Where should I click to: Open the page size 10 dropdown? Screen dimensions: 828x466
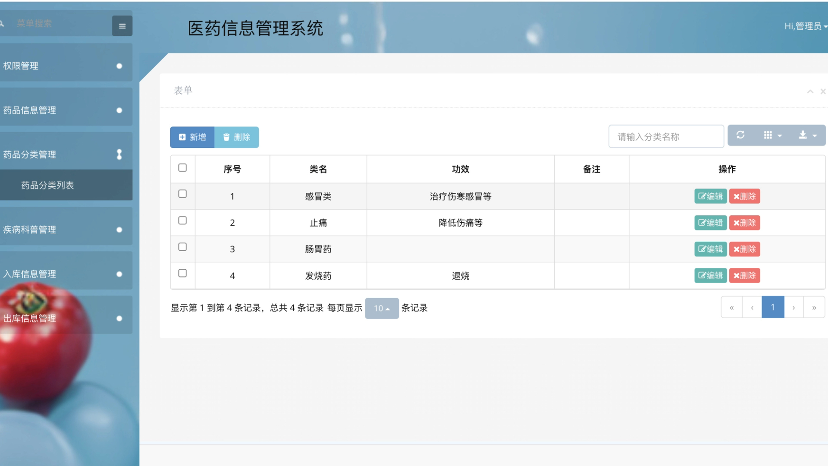coord(382,308)
